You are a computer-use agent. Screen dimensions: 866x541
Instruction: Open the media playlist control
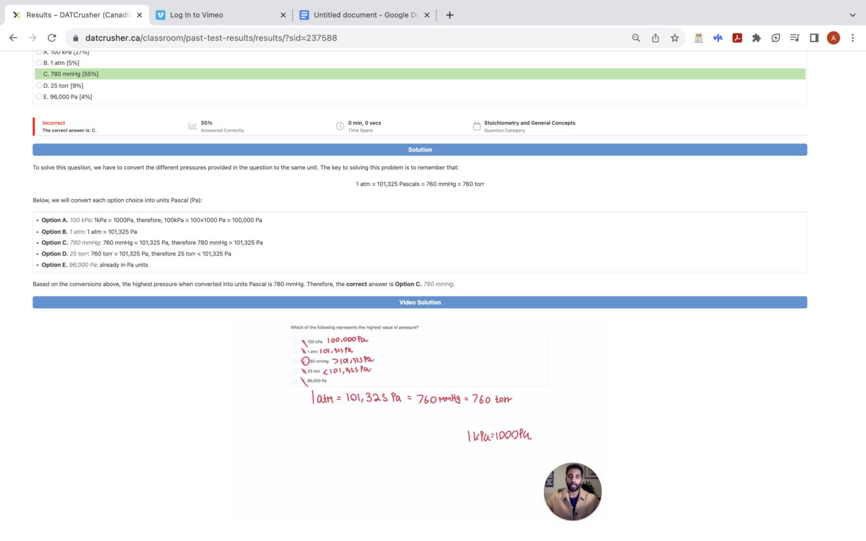(x=795, y=38)
